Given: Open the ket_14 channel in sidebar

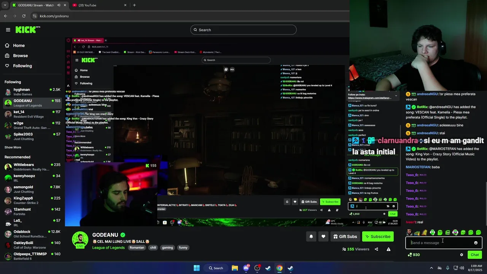Looking at the screenshot, I should pos(32,114).
